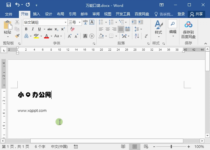This screenshot has width=210, height=150.
Task: Open the 编辑 editing menu
Action: point(172,28)
